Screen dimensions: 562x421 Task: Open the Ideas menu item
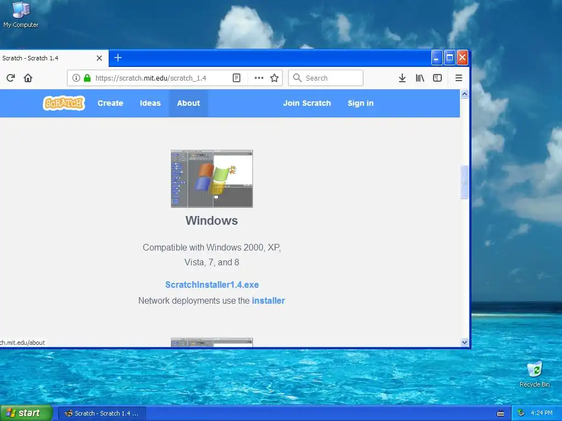150,103
